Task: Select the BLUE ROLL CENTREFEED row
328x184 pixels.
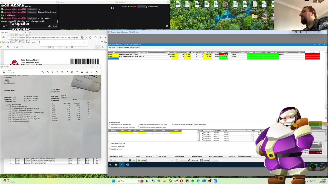Action: click(x=214, y=56)
